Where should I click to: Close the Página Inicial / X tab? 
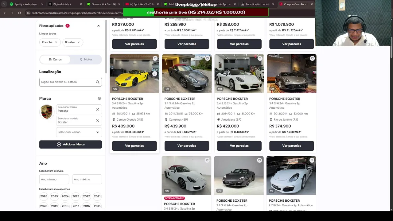point(81,4)
